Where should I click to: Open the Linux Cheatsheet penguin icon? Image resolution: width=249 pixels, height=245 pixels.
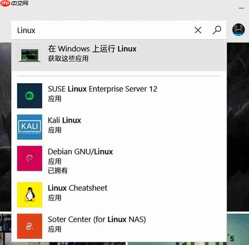tap(29, 195)
